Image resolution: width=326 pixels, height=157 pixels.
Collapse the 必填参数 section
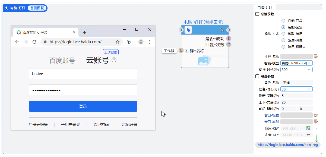pyautogui.click(x=257, y=14)
